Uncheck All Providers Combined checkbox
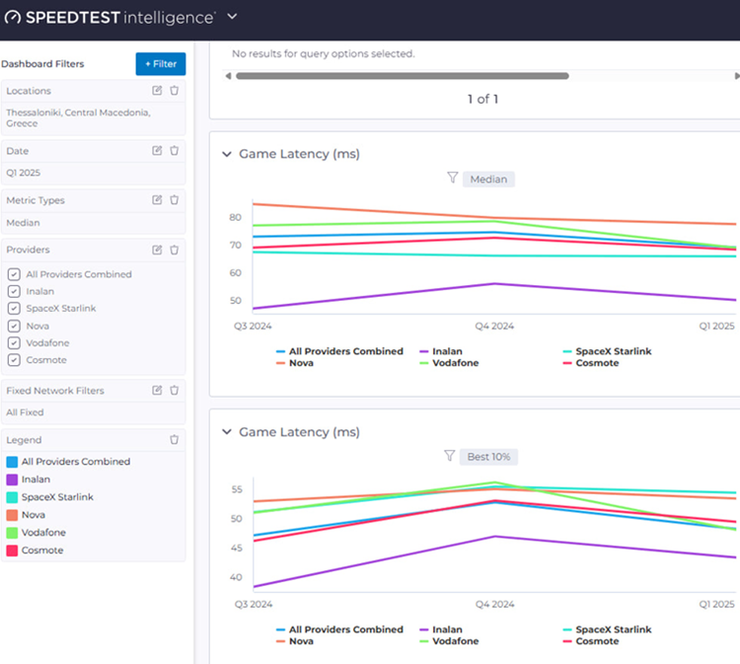Screen dimensions: 740x664 pyautogui.click(x=13, y=275)
